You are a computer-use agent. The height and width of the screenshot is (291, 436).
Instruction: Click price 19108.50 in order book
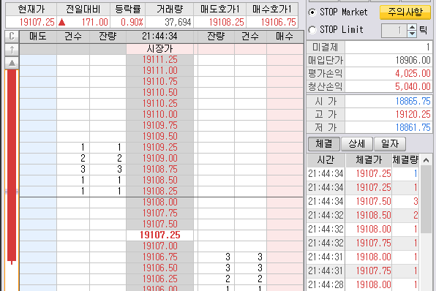[160, 181]
